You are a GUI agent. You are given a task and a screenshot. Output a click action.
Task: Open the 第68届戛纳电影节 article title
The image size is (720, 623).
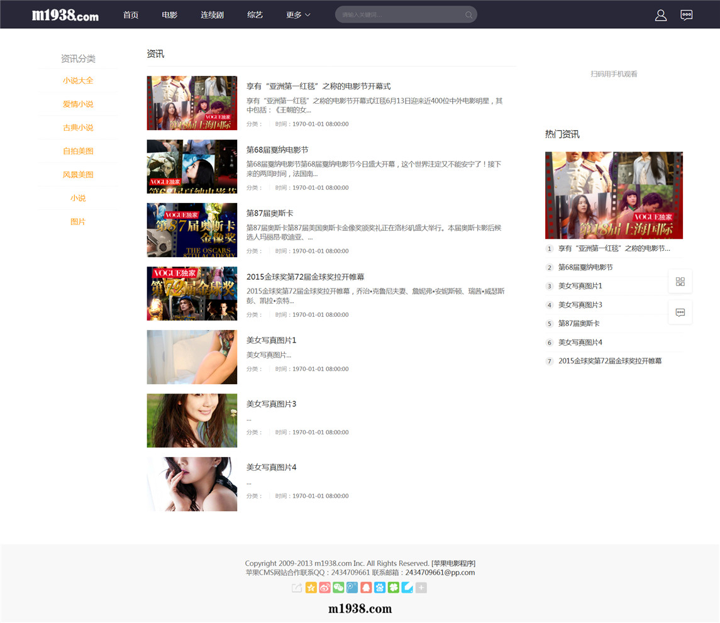[x=277, y=150]
